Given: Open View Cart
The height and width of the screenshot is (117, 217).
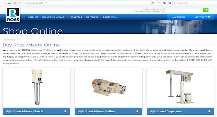Looking at the screenshot, I should click(202, 17).
